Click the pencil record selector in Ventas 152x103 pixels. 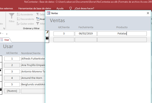[x=47, y=33]
